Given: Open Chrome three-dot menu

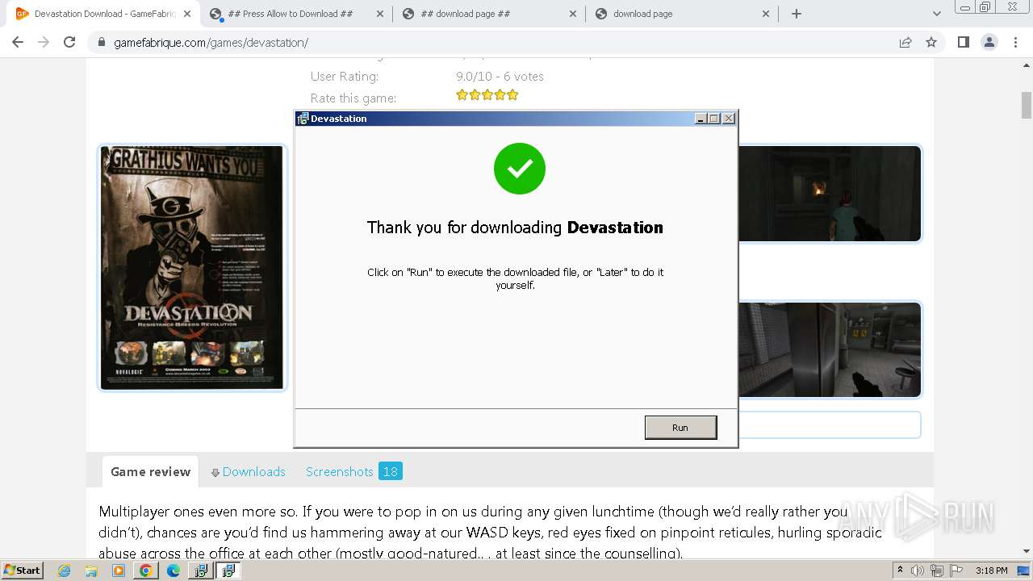Looking at the screenshot, I should pos(1016,42).
